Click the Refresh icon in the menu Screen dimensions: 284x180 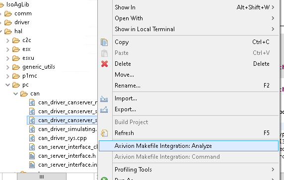coord(104,133)
